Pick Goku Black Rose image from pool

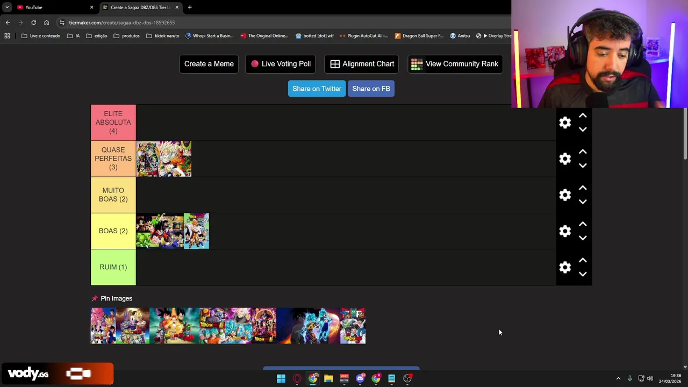pos(238,326)
